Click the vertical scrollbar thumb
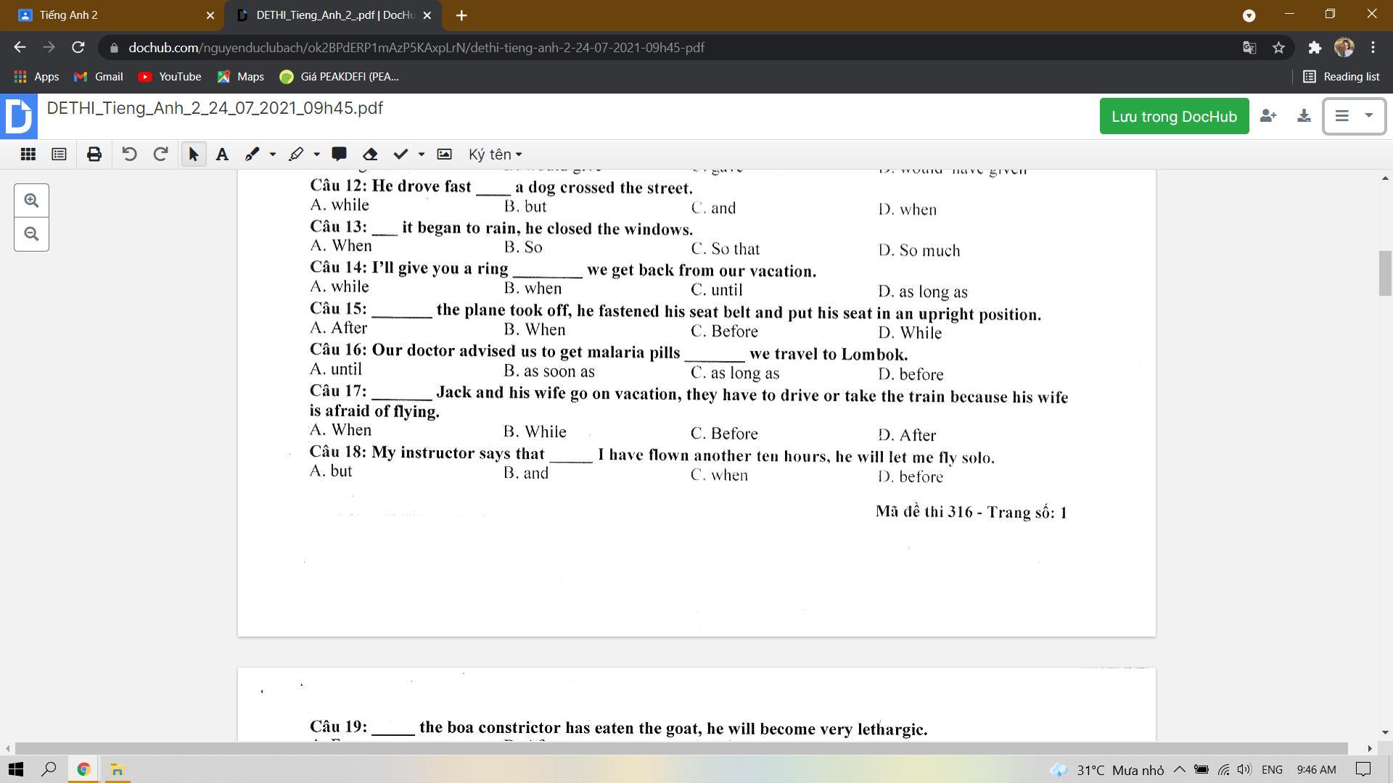The width and height of the screenshot is (1393, 783). [x=1385, y=273]
